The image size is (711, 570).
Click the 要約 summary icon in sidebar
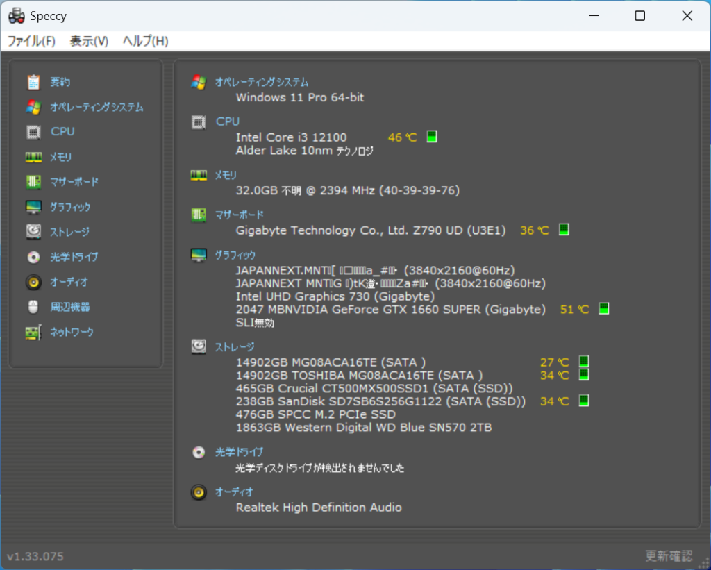point(33,83)
